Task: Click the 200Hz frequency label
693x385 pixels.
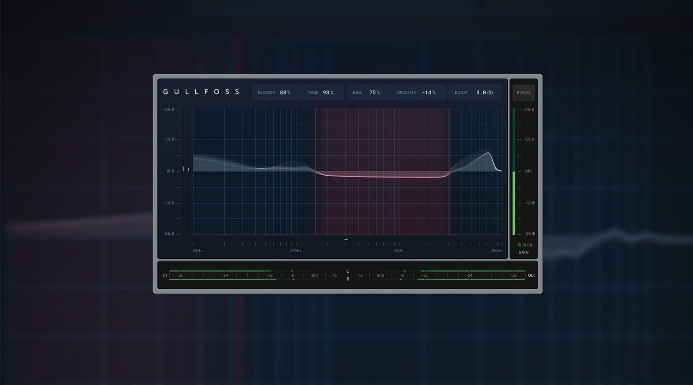Action: 295,251
